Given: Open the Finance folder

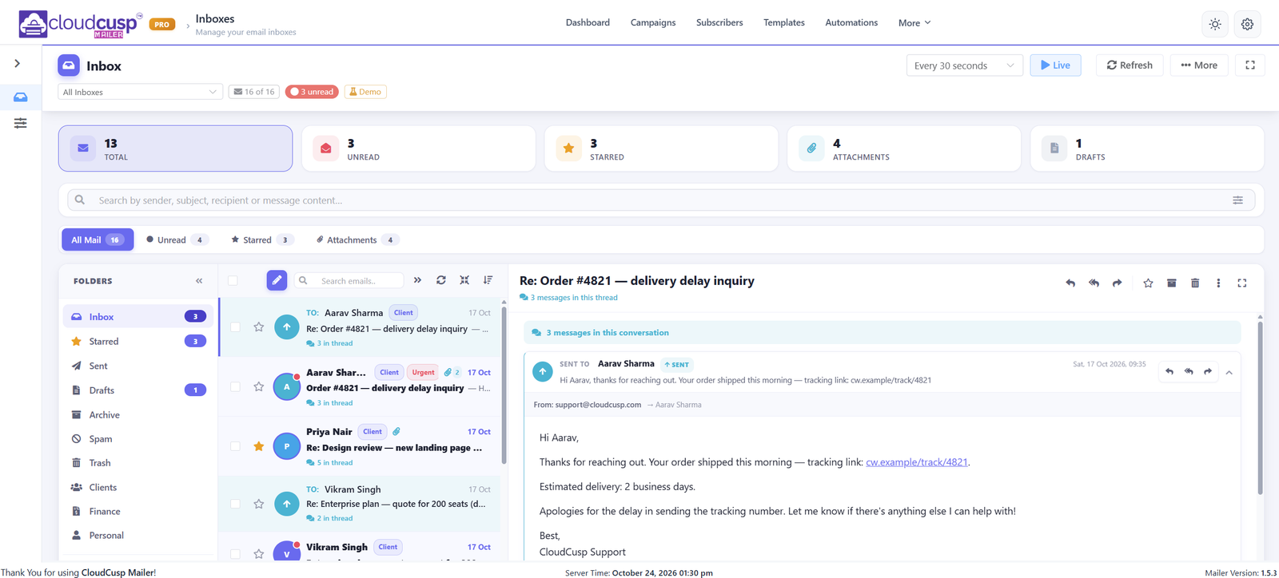Looking at the screenshot, I should [x=137, y=511].
